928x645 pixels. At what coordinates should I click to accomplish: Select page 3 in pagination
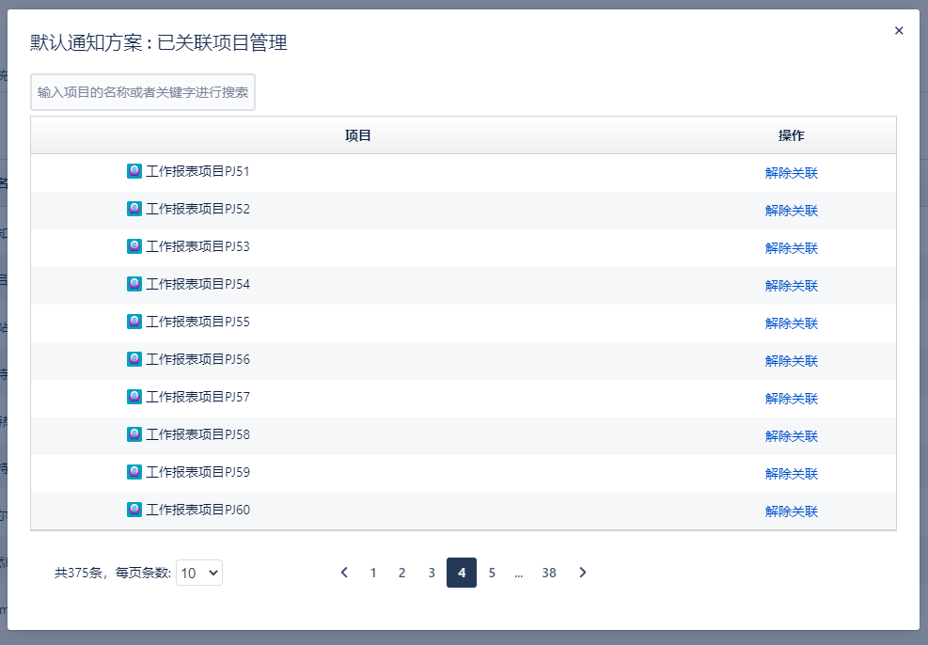point(432,573)
